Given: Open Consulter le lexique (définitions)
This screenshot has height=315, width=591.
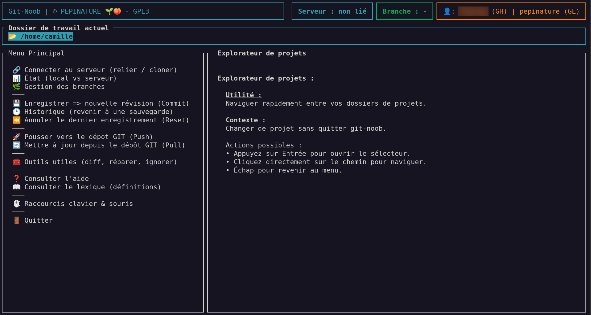Looking at the screenshot, I should click(92, 187).
